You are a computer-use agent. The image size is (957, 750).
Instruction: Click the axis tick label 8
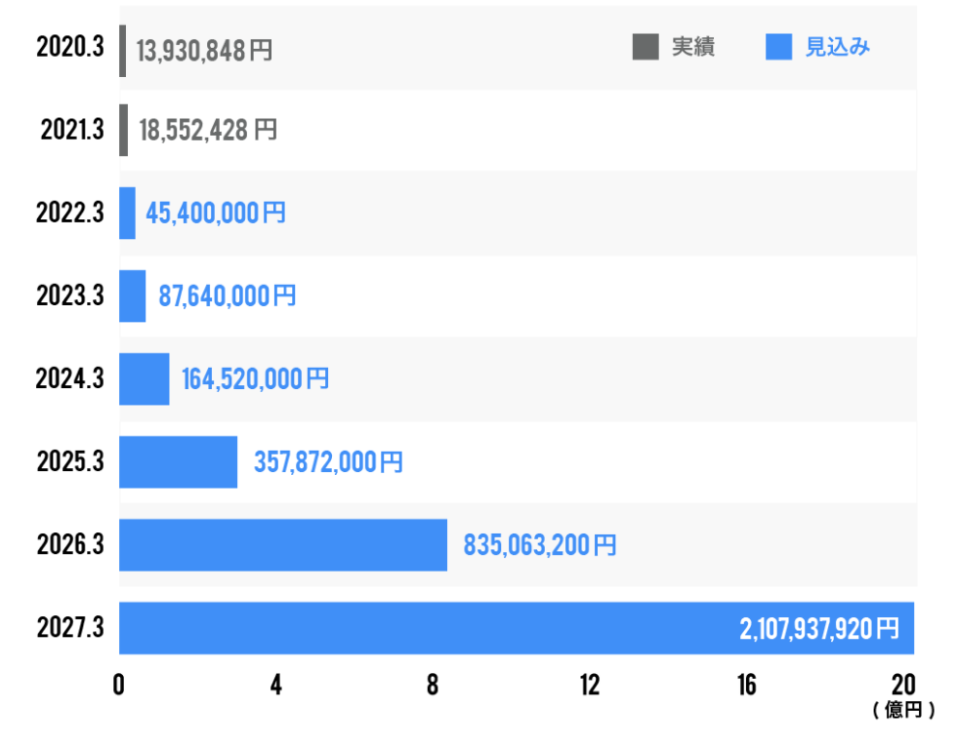click(x=433, y=686)
